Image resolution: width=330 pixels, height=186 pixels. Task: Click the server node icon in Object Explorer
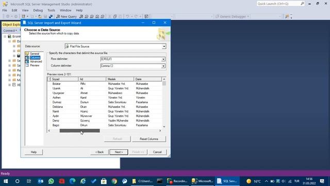click(x=9, y=37)
